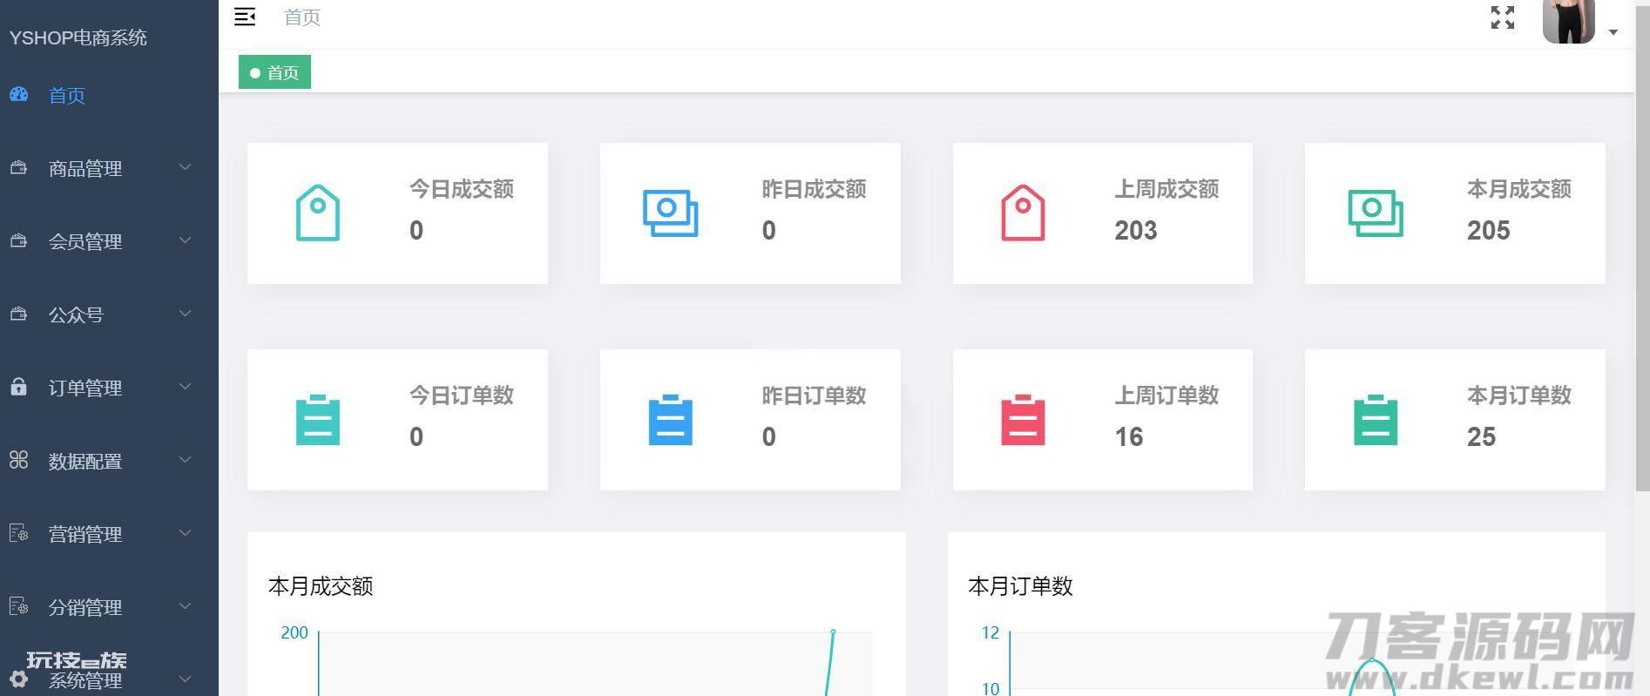Select the 今日成交额 label
Screen dimensions: 1650x696
pos(462,189)
